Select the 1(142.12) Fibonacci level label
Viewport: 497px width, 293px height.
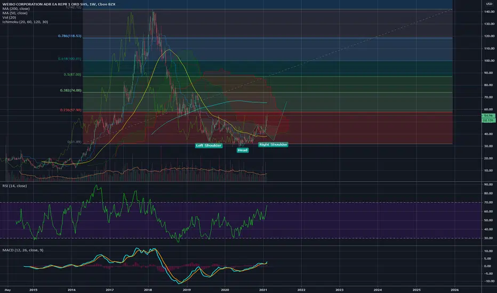pyautogui.click(x=73, y=7)
